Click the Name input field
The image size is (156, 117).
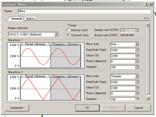coord(84,11)
